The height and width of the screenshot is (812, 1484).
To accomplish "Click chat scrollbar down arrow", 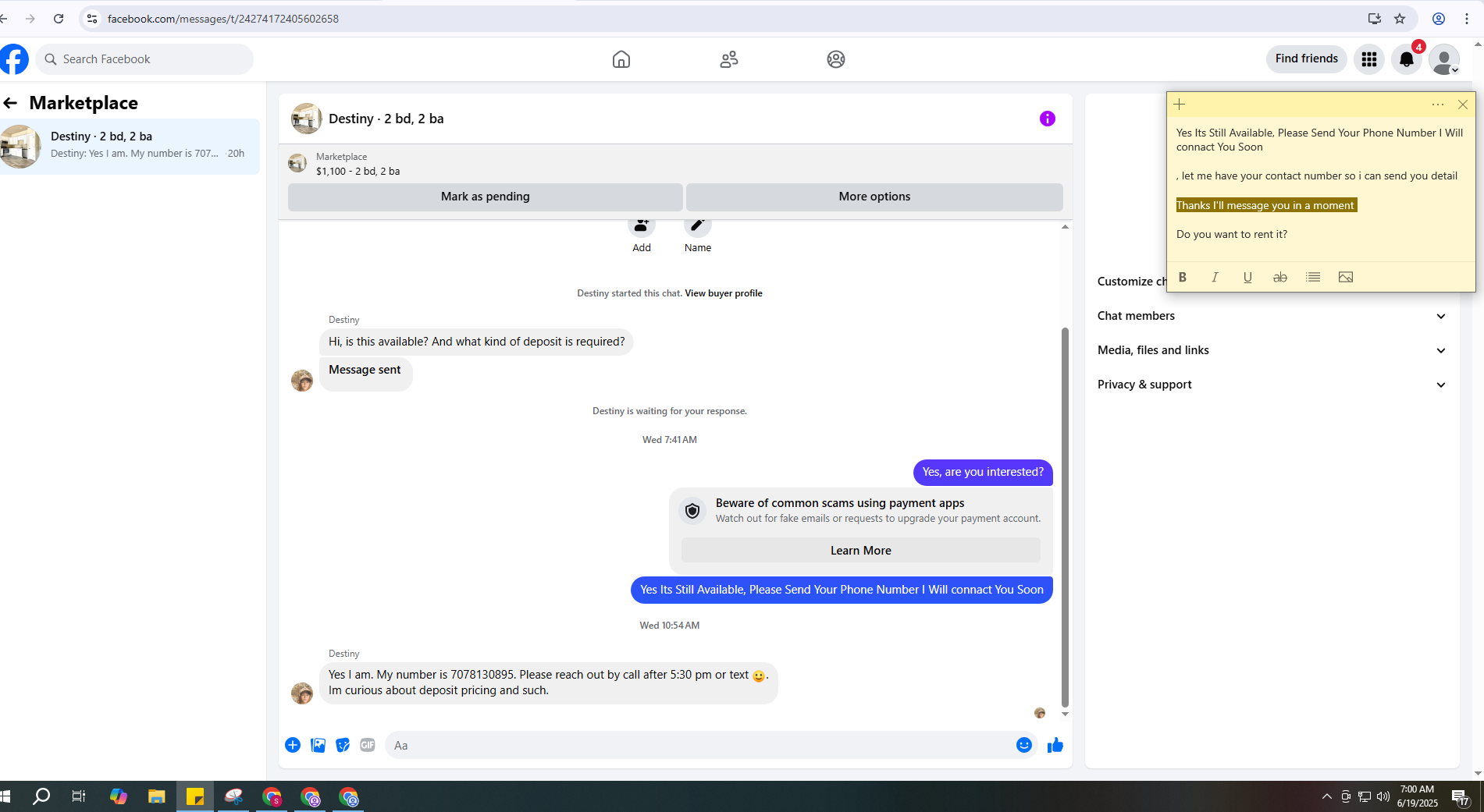I will (x=1065, y=714).
